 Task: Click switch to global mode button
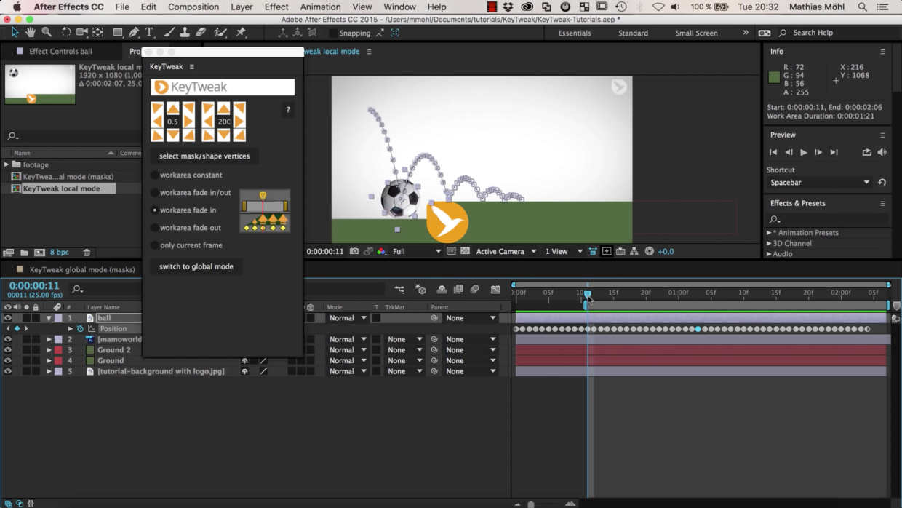(196, 267)
